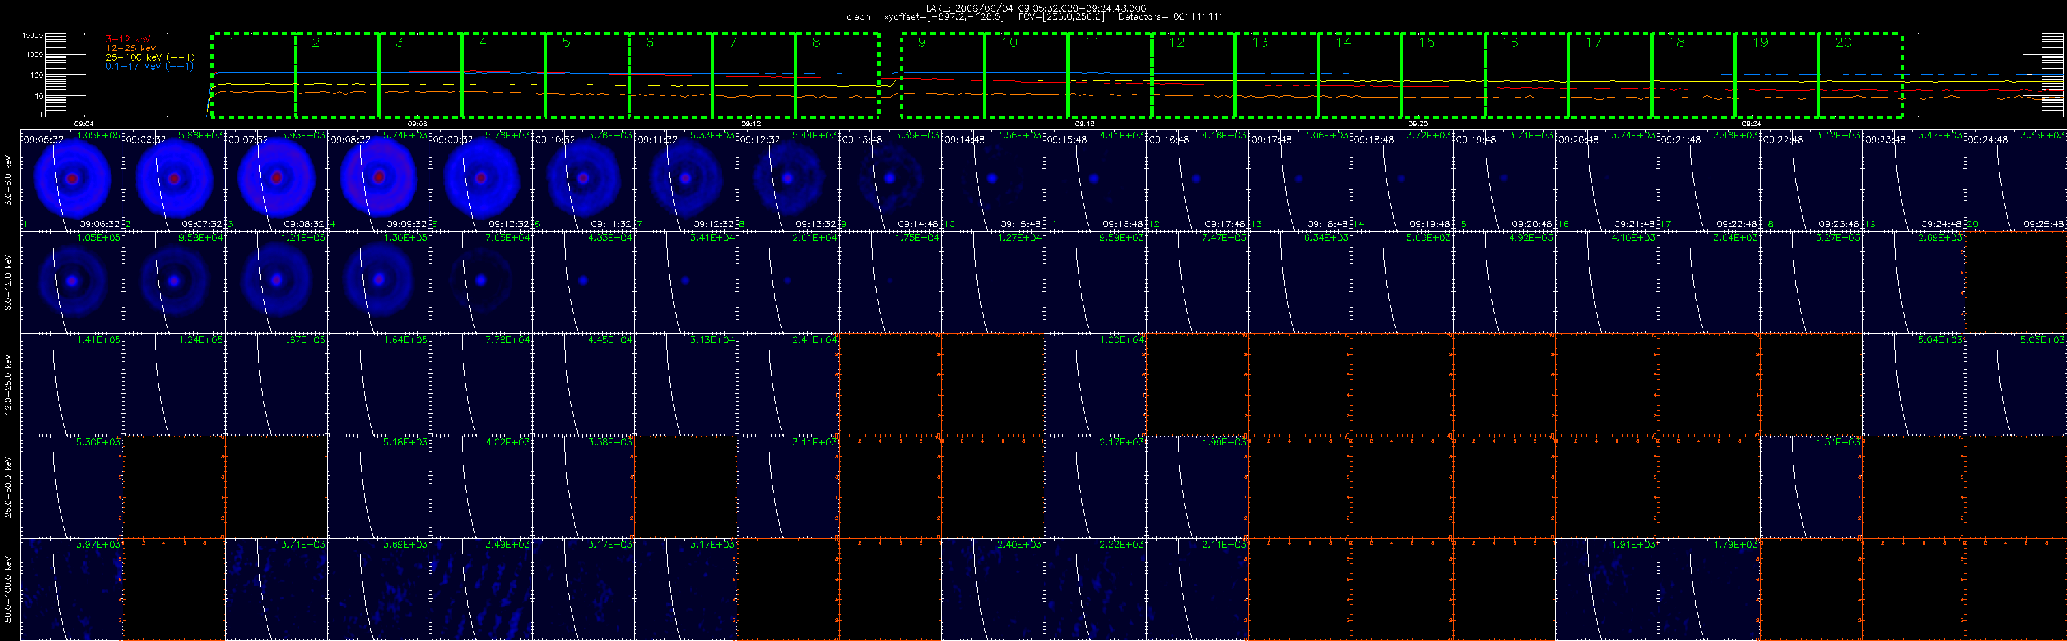This screenshot has height=641, width=2067.
Task: Open 12-25 keV image with peak 1.00E+04
Action: 1096,385
